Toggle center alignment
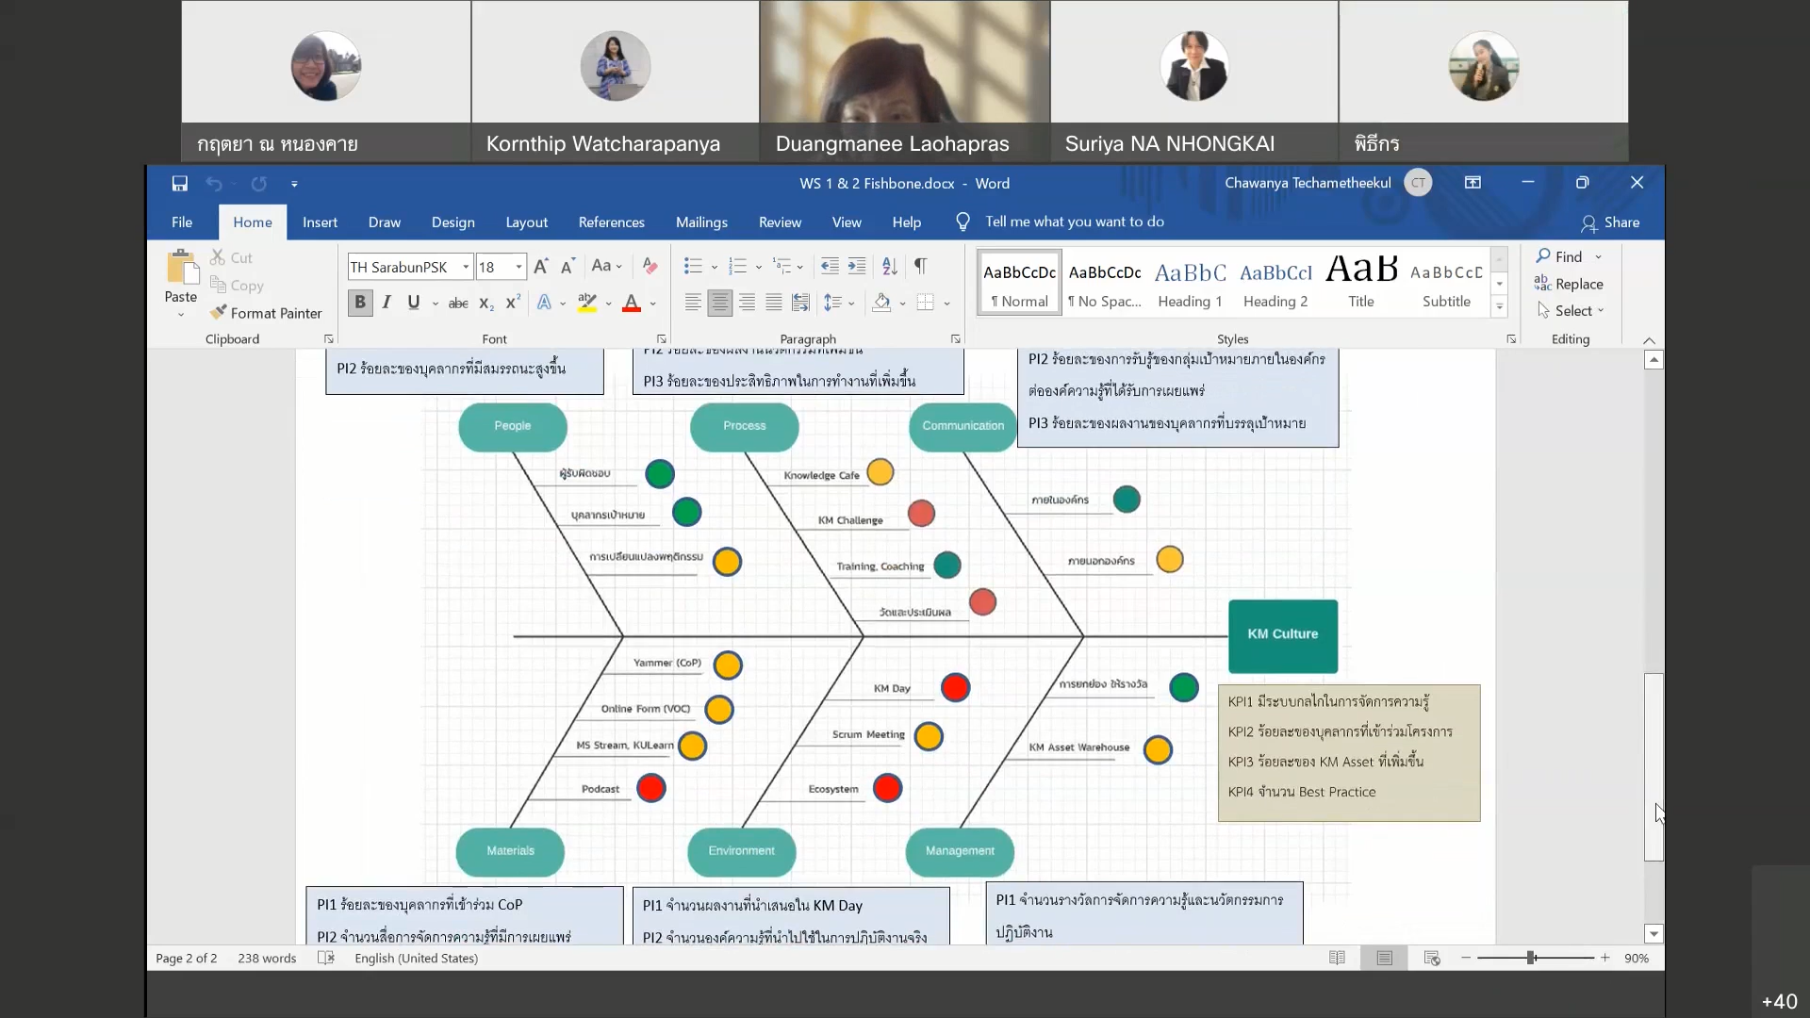Viewport: 1810px width, 1018px height. [x=720, y=303]
